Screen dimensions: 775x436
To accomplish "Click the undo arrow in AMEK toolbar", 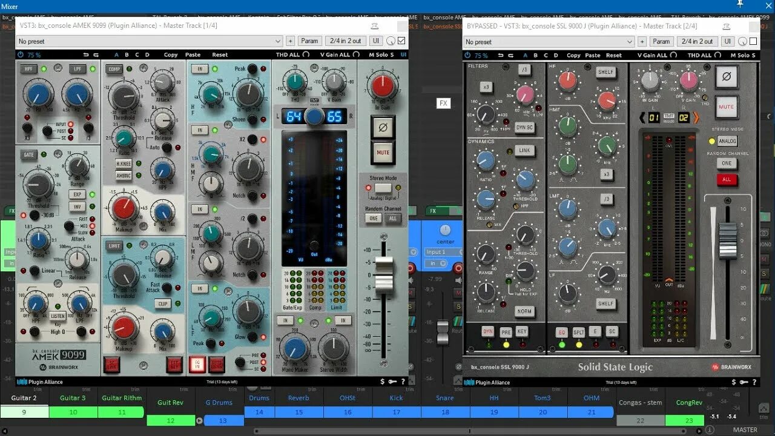I will click(85, 55).
